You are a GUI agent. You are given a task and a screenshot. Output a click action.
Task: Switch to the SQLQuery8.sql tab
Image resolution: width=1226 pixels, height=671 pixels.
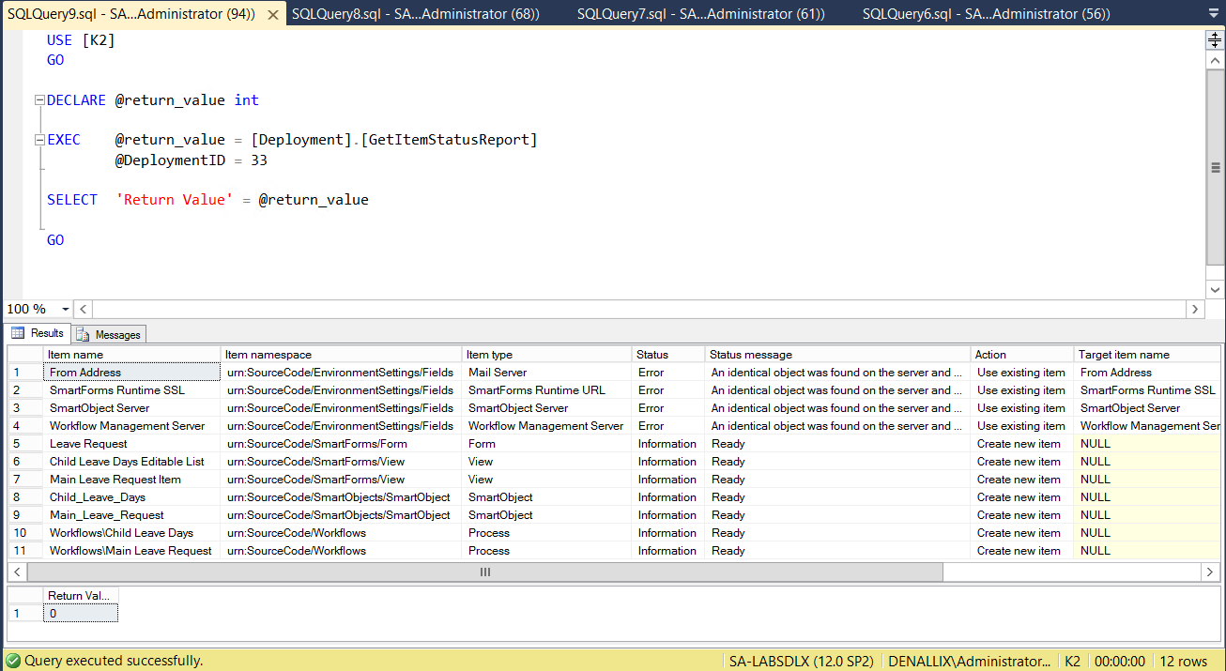click(x=415, y=14)
